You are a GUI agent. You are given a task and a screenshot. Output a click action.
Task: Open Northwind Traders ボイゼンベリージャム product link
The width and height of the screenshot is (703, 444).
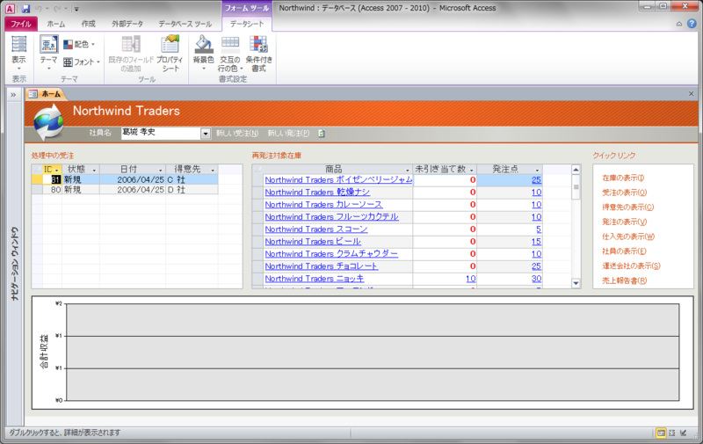[338, 180]
